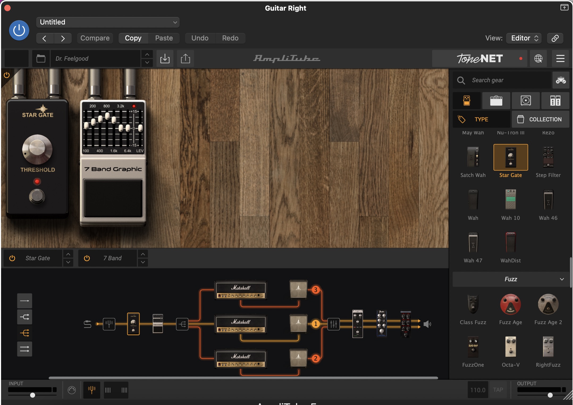Click the Undo button
This screenshot has height=405, width=573.
coord(200,38)
